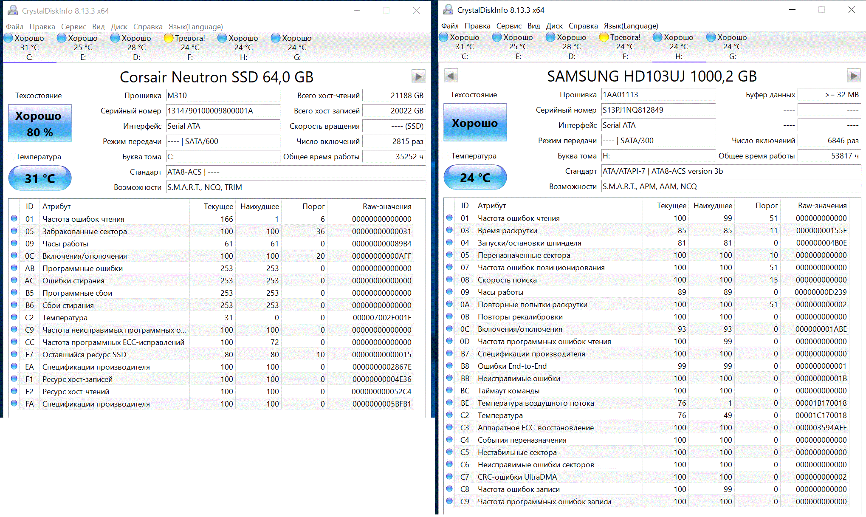
Task: Select drive H: status in left window
Action: tap(243, 47)
